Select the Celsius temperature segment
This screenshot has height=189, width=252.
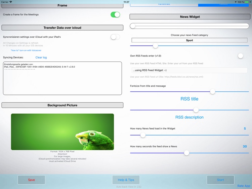pos(223,5)
